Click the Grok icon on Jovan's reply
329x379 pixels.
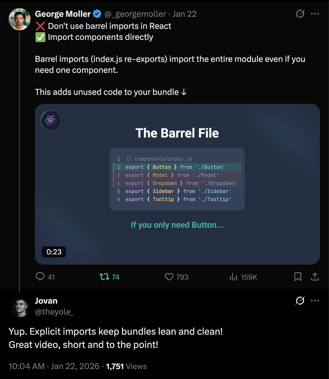[x=300, y=301]
